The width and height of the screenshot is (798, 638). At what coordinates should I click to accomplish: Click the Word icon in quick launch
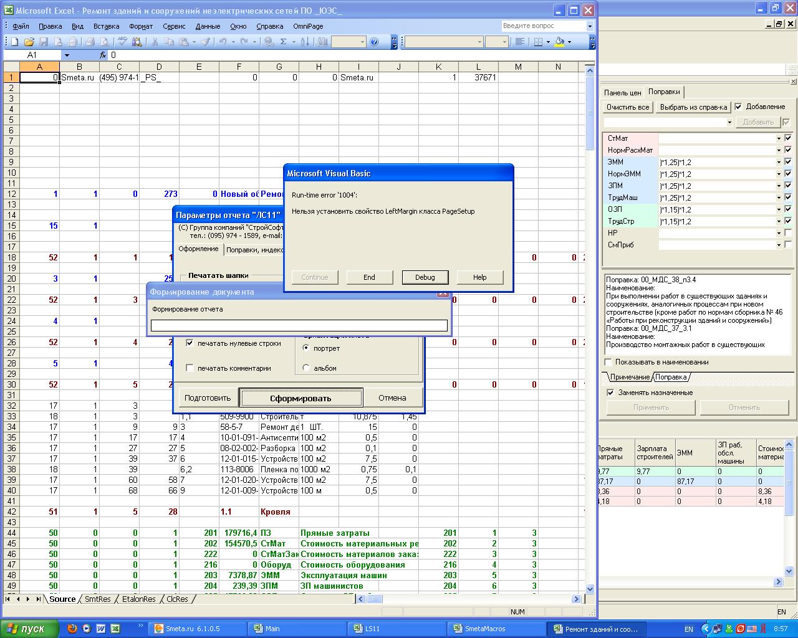click(101, 629)
